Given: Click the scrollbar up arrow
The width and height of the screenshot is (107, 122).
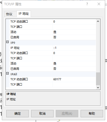Looking at the screenshot, I should pyautogui.click(x=98, y=21).
